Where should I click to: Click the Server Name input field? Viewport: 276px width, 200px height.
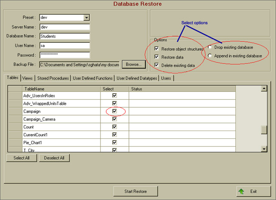pyautogui.click(x=64, y=27)
